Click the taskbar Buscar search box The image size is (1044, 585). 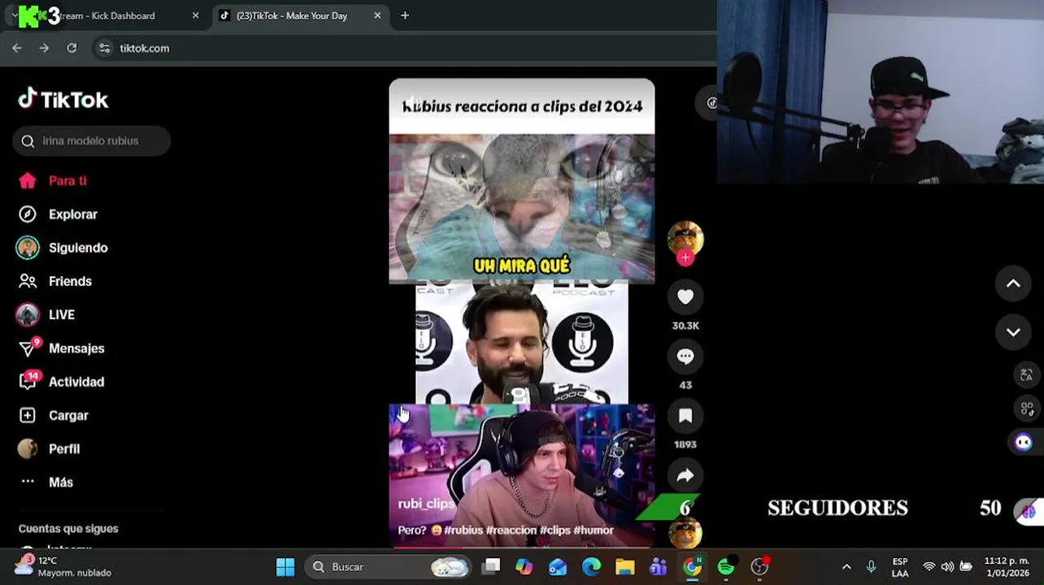pyautogui.click(x=389, y=566)
